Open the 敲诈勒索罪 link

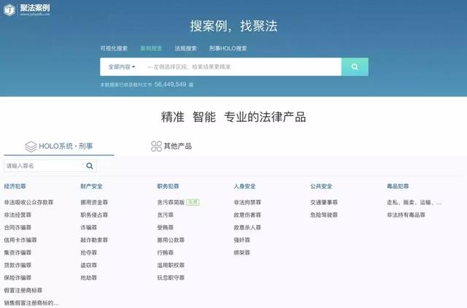point(94,240)
